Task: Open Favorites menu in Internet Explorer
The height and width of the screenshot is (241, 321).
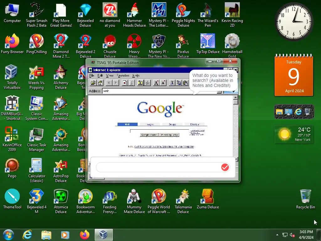Action: coord(123,76)
